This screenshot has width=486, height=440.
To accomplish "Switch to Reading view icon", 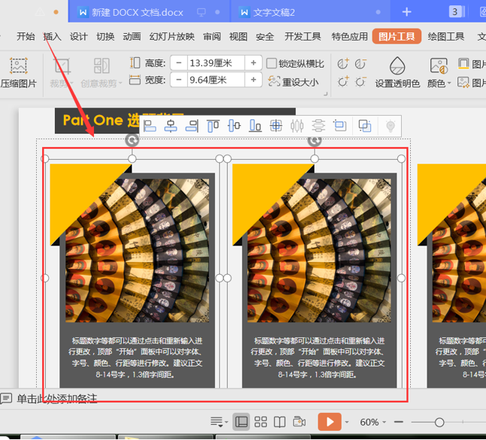I will pyautogui.click(x=279, y=422).
